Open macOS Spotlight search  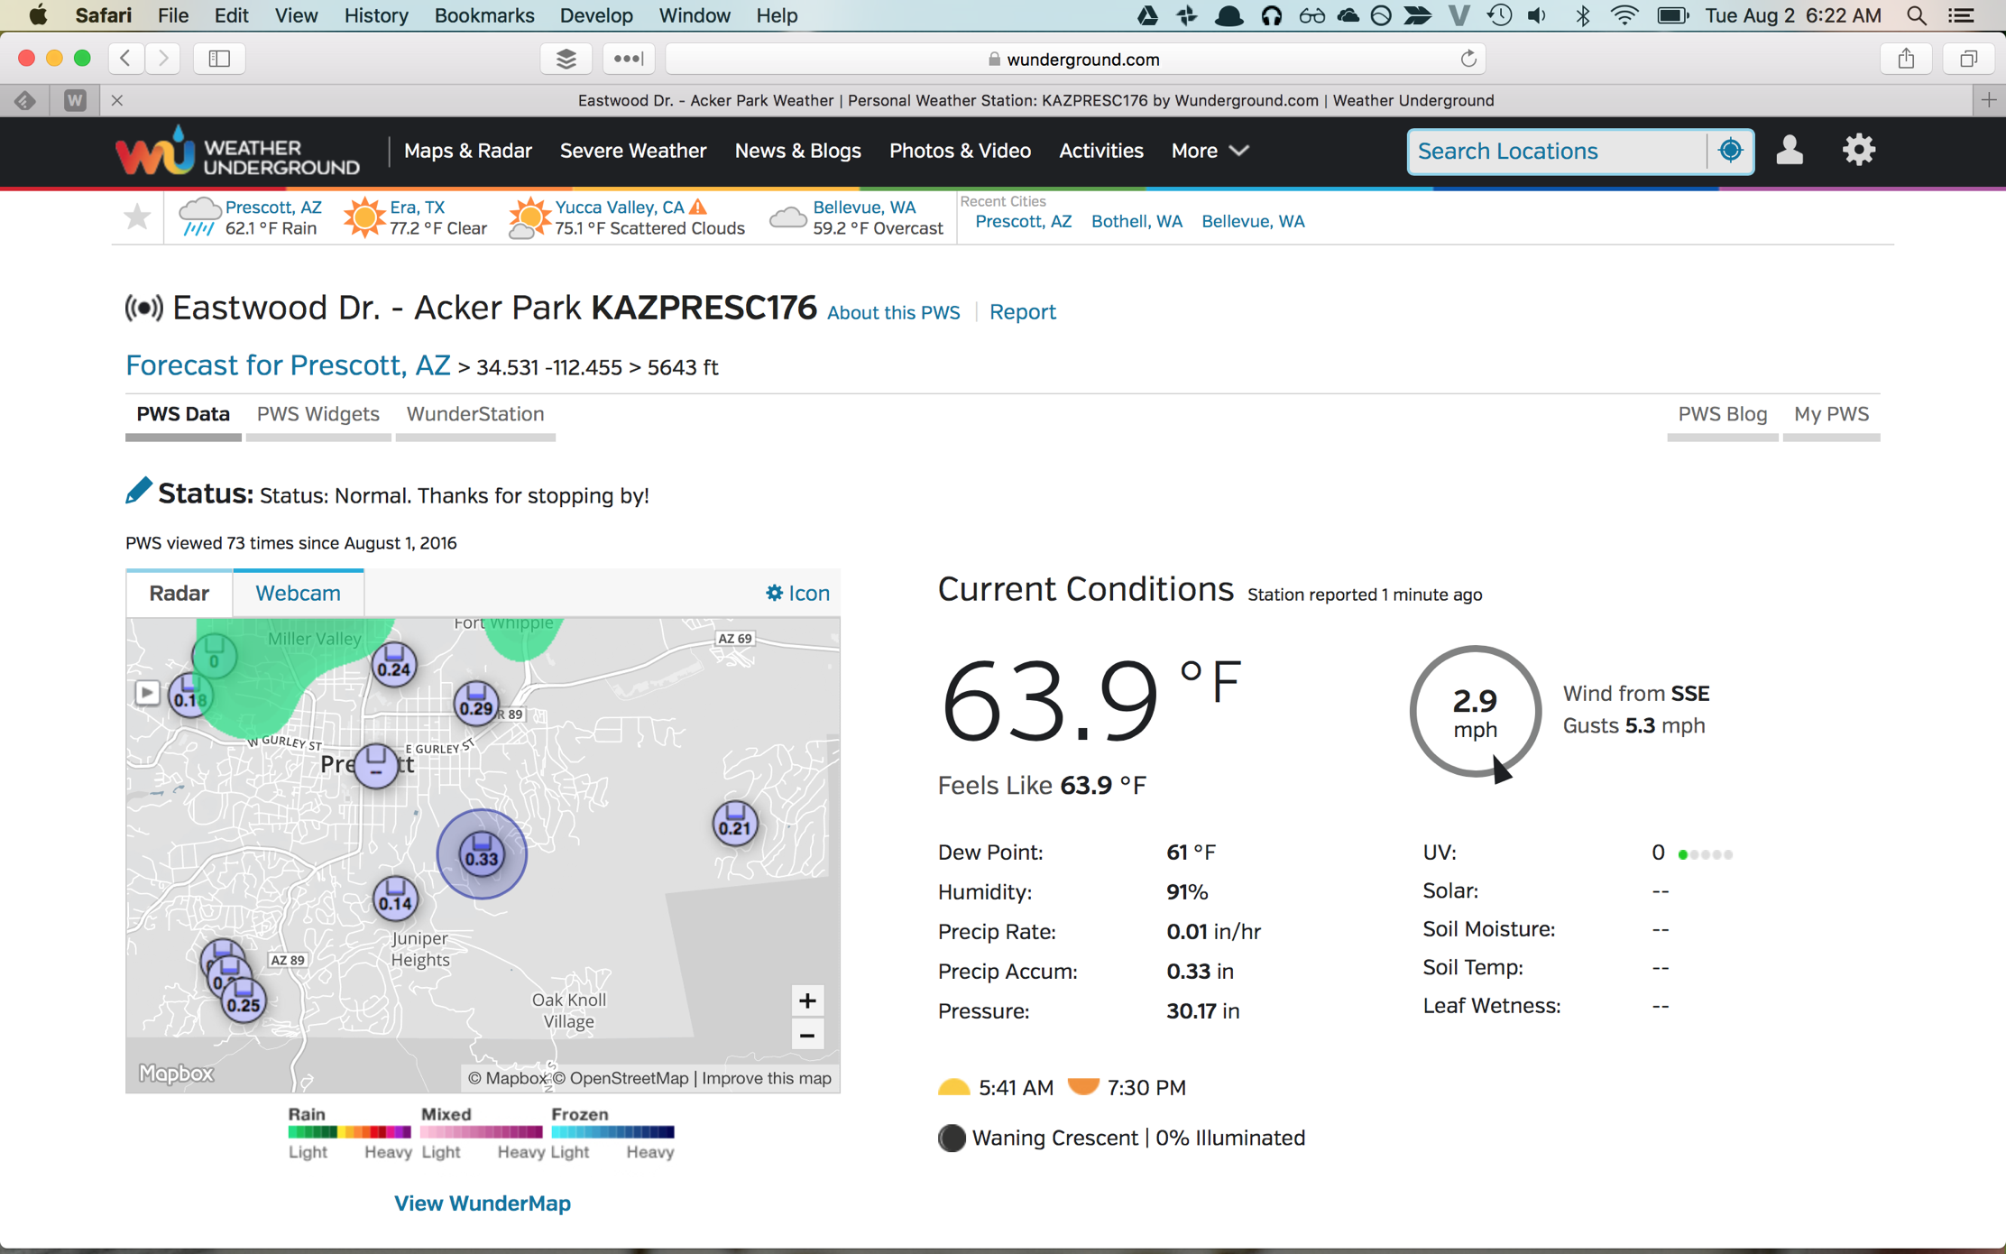(x=1917, y=15)
